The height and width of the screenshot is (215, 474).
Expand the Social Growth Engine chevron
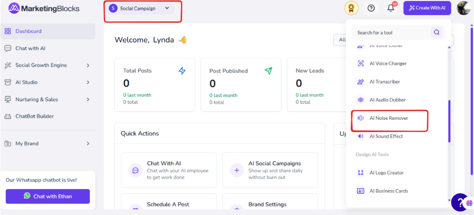coord(88,65)
